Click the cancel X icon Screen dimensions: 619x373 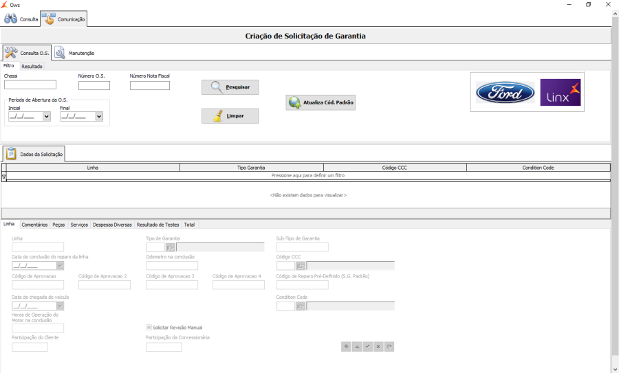coord(378,347)
